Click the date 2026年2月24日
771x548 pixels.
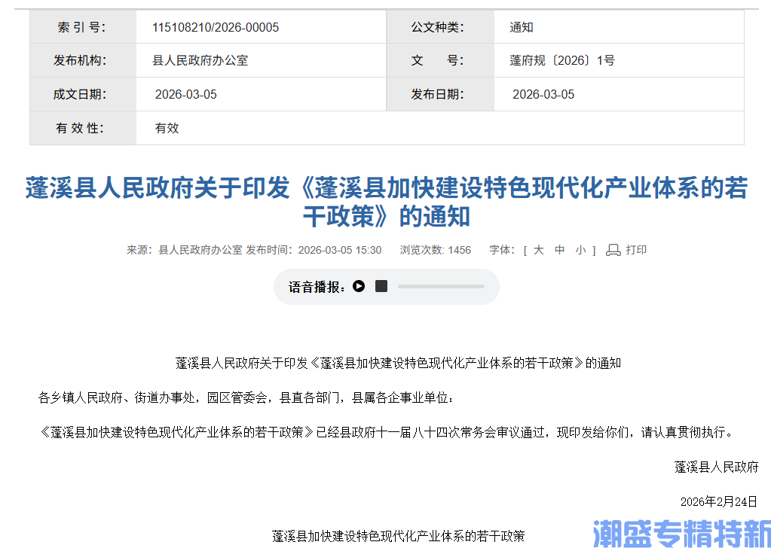pos(719,501)
